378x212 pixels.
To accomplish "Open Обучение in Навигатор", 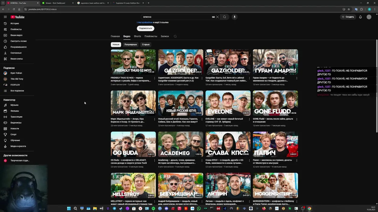I will 17,140.
